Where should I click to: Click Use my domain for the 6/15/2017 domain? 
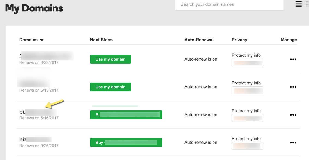110,87
